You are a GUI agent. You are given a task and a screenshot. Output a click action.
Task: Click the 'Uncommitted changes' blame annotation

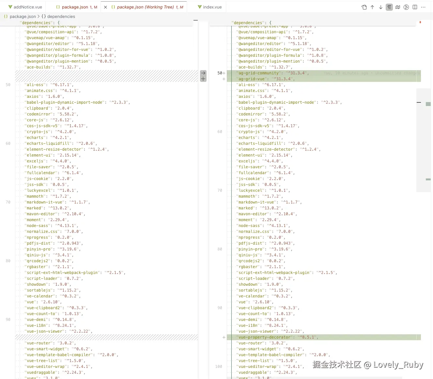(x=397, y=73)
